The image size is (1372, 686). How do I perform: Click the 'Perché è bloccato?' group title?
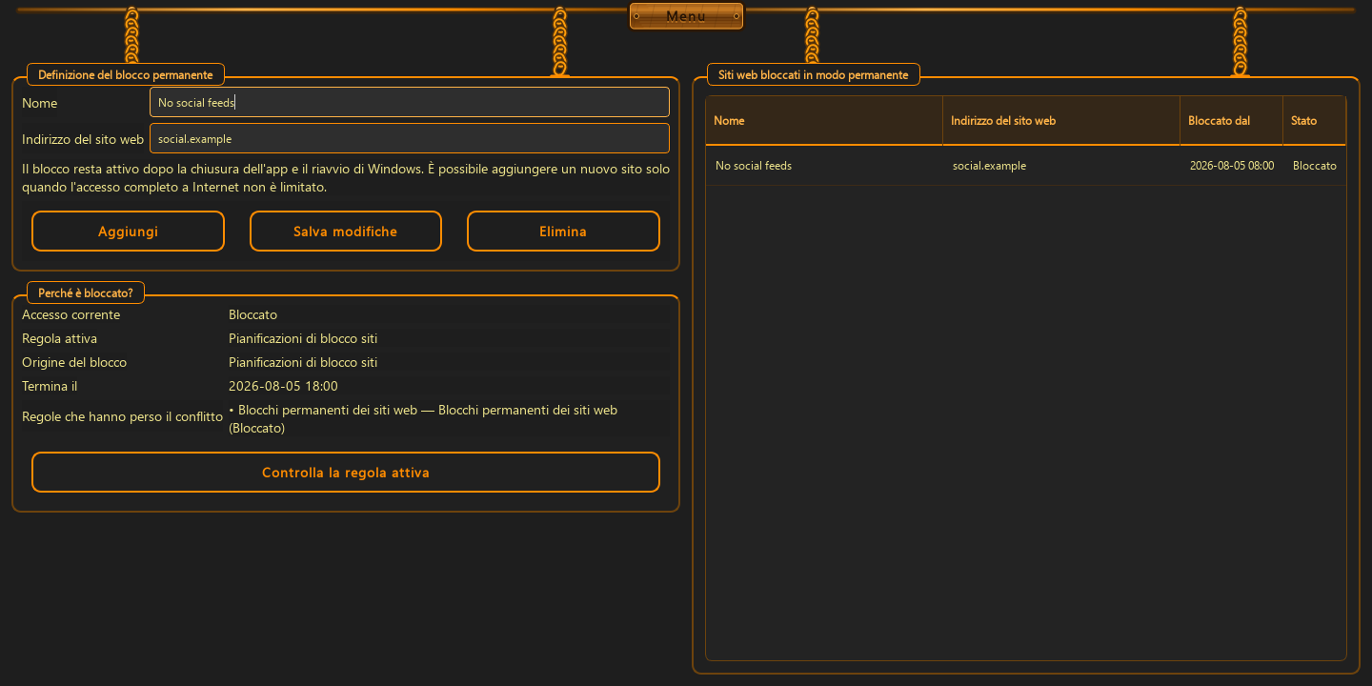point(86,293)
